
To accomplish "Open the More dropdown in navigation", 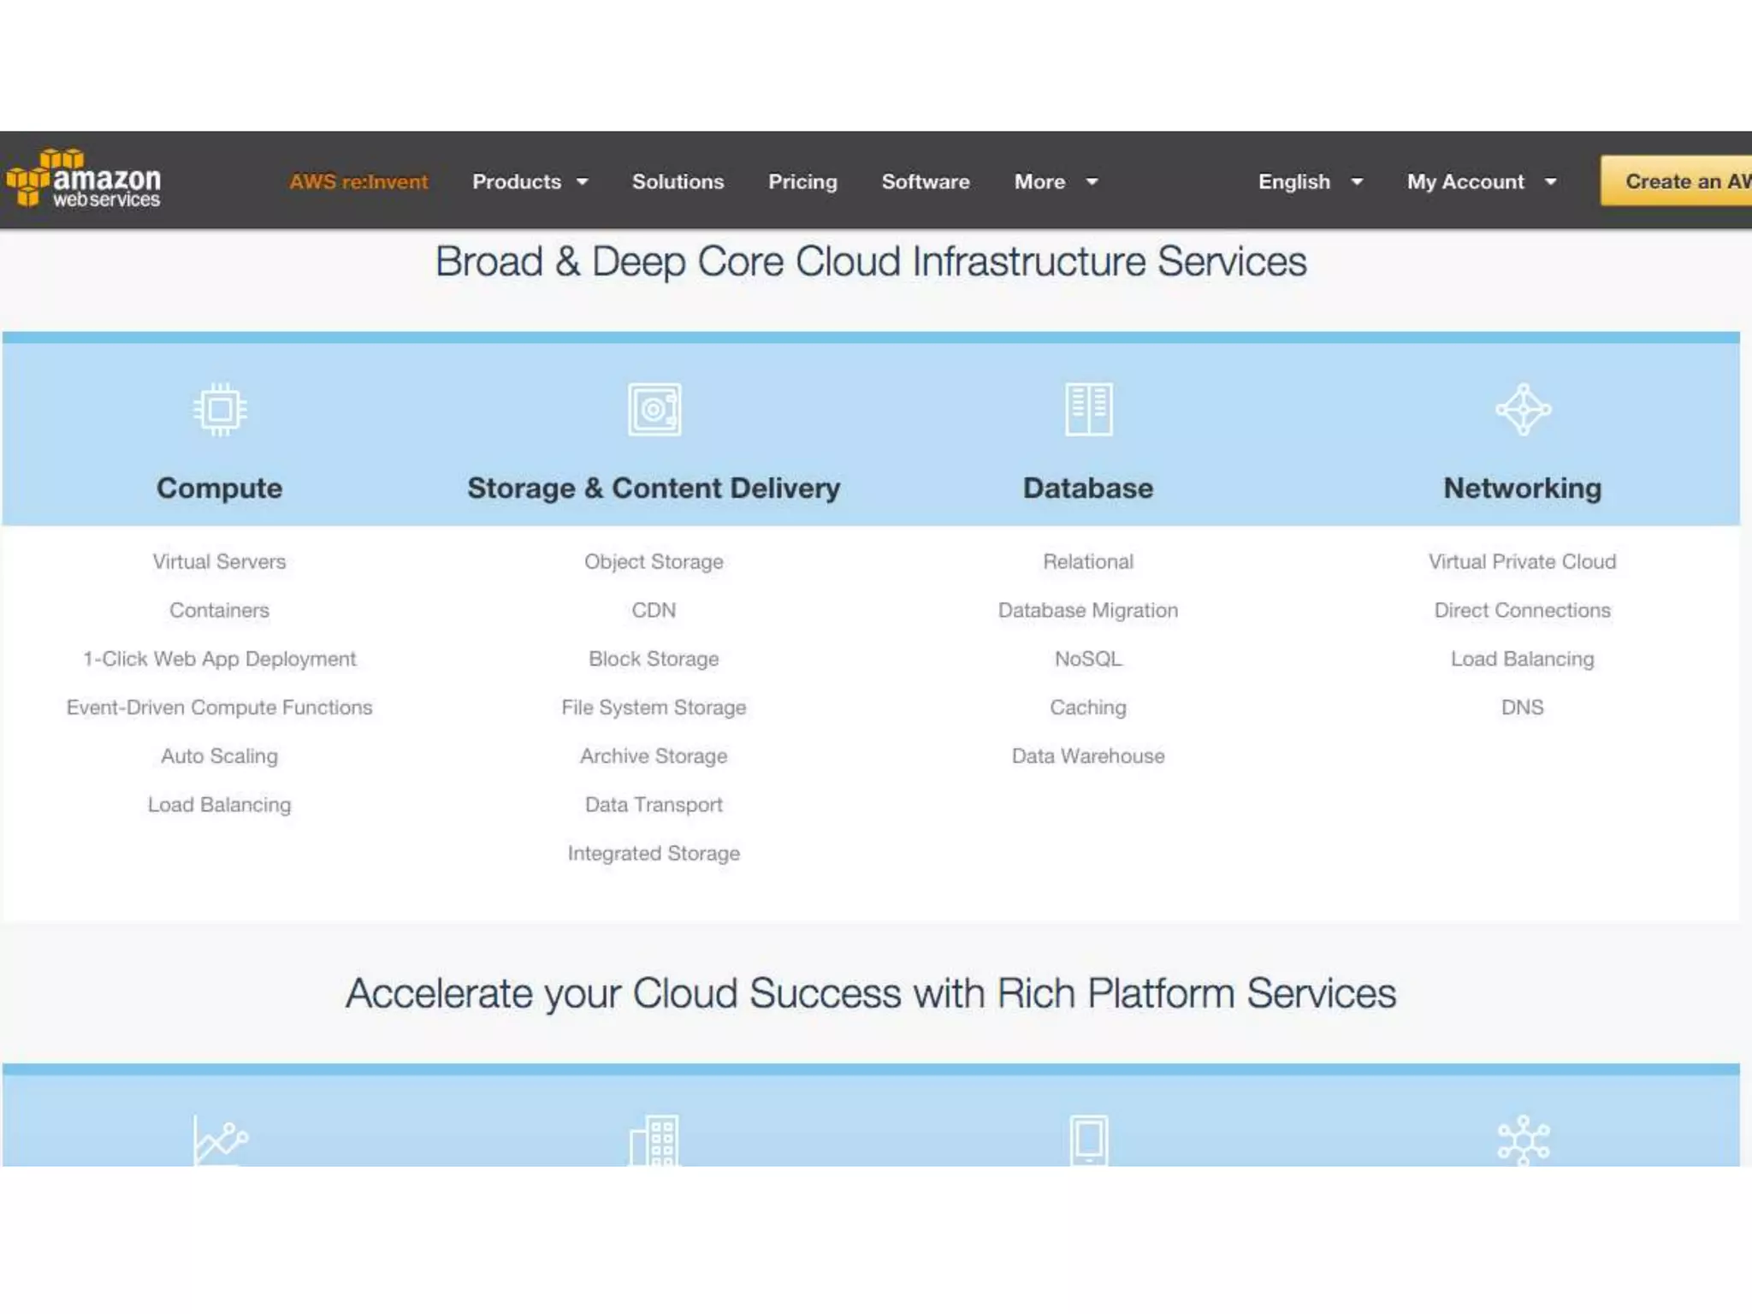I will click(1055, 181).
